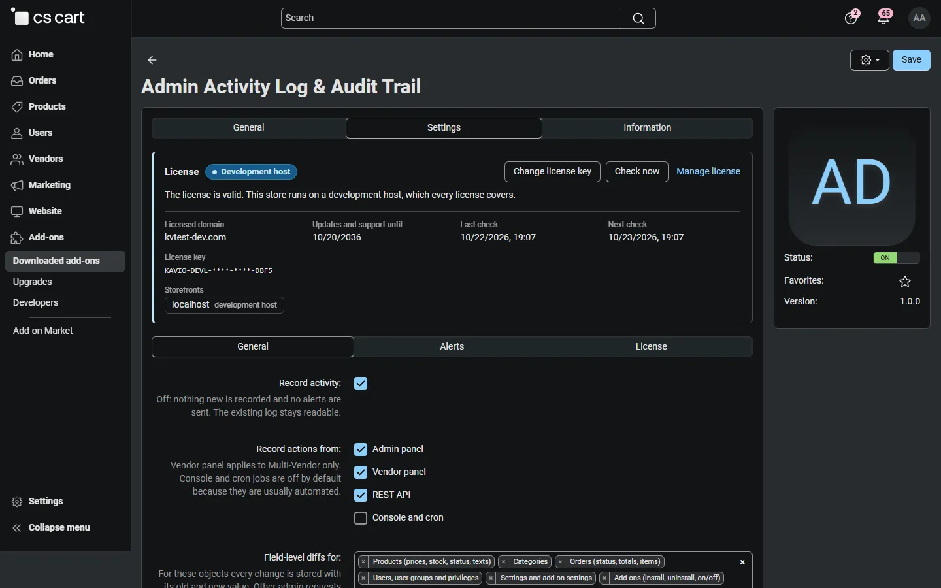Click the CS-Cart logo
This screenshot has width=941, height=588.
point(48,18)
